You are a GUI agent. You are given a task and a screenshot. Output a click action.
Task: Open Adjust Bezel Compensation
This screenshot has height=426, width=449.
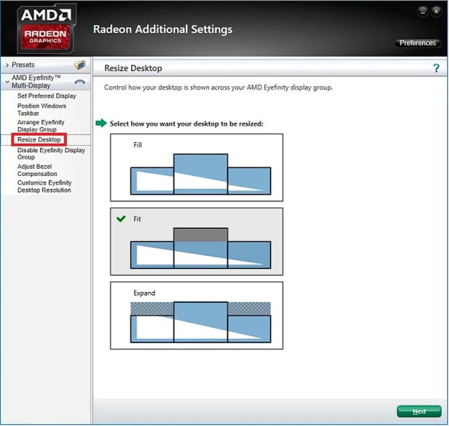click(37, 170)
